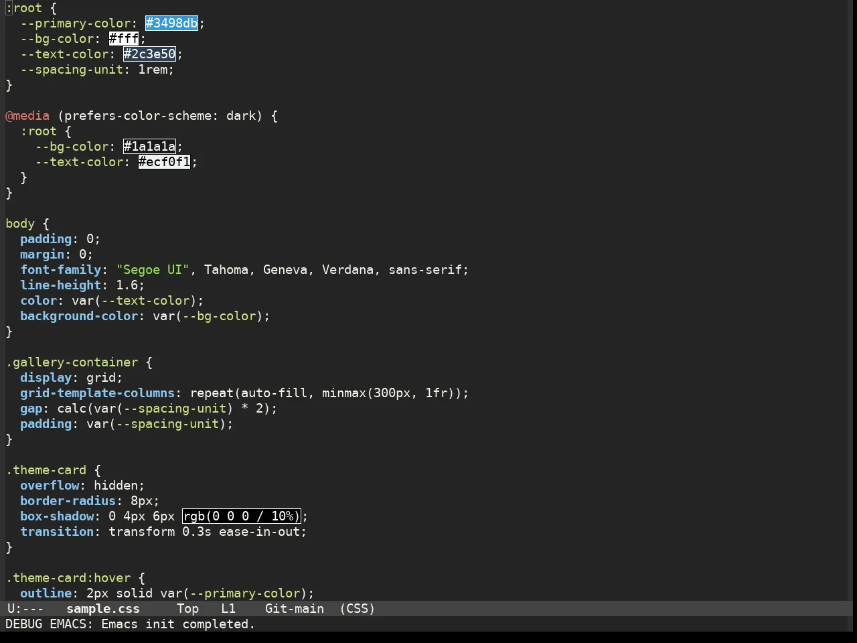Click the line-height property
The width and height of the screenshot is (857, 643).
(x=60, y=285)
